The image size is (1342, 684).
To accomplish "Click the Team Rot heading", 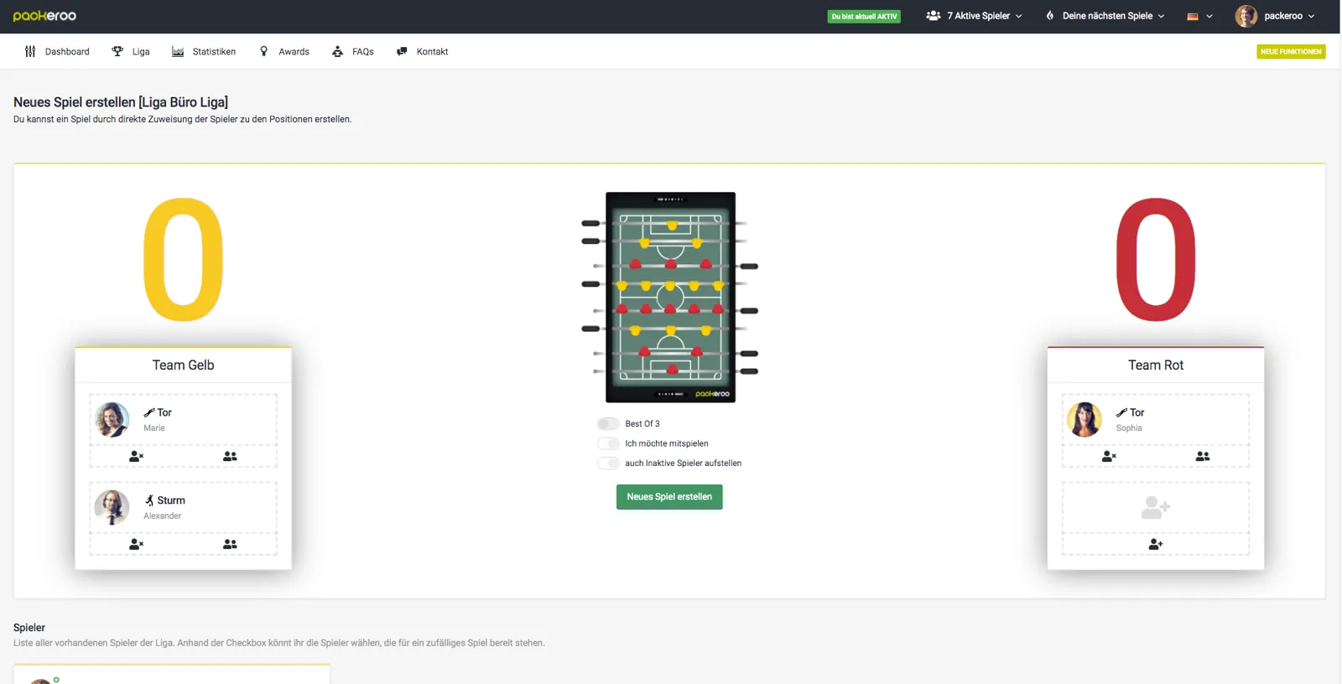I will (1156, 365).
